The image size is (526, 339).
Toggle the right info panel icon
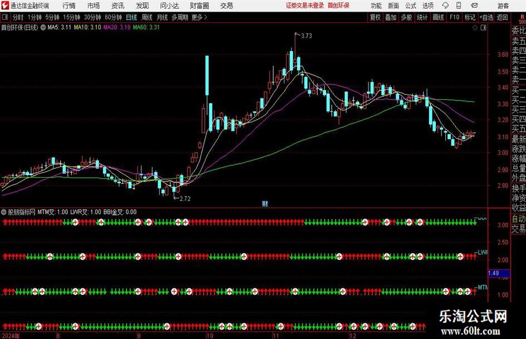tap(483, 28)
